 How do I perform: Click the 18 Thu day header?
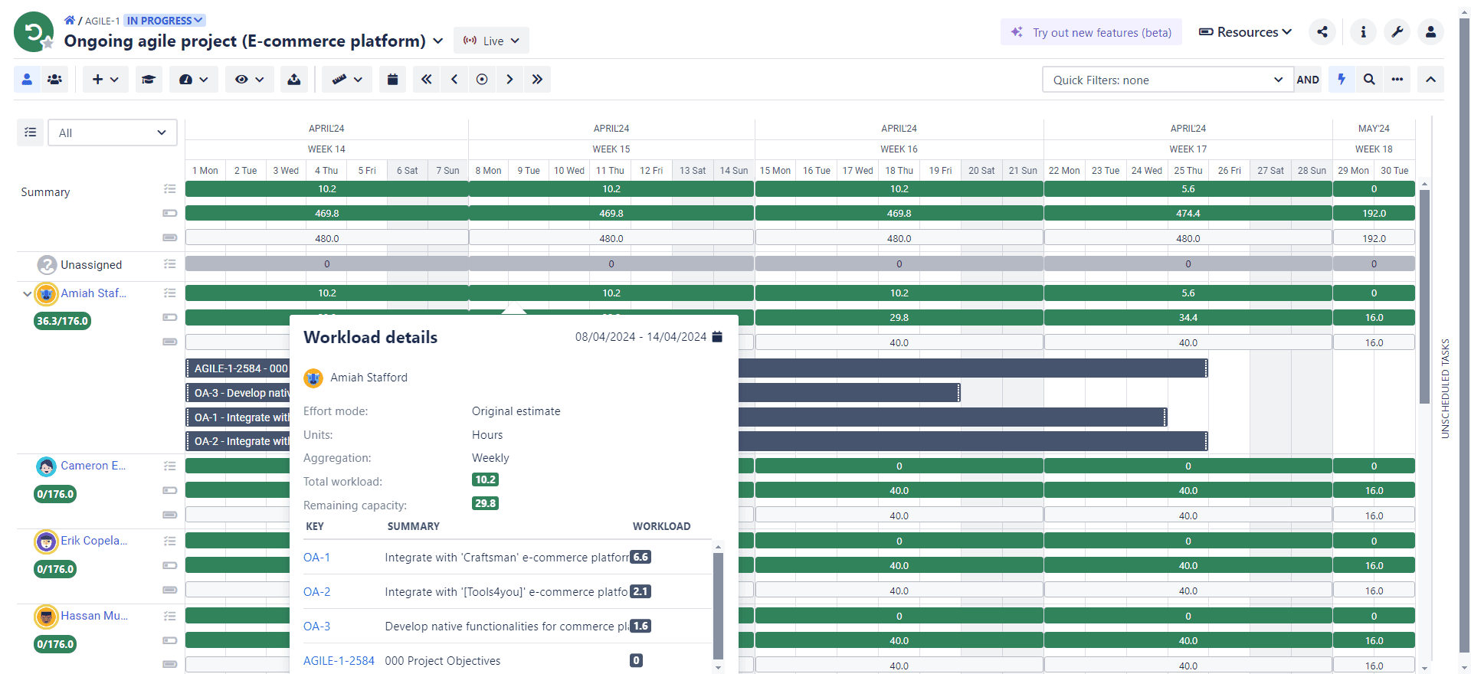(x=899, y=171)
